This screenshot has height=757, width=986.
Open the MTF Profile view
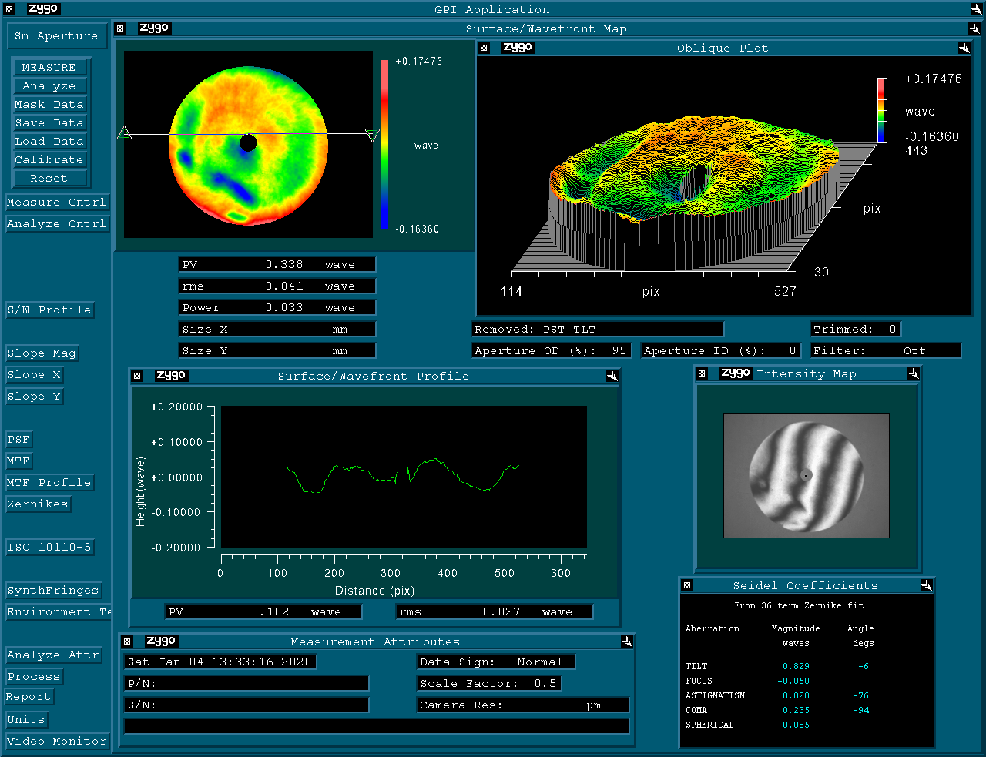pyautogui.click(x=49, y=483)
